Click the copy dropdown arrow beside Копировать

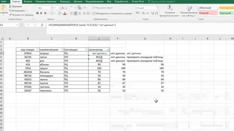(x=27, y=11)
